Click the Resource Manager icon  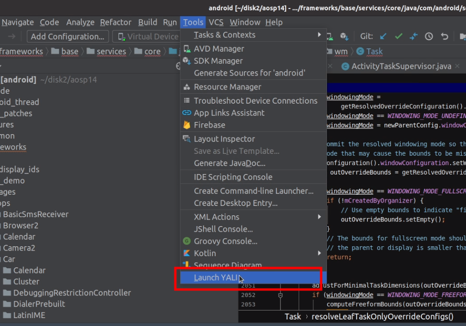click(x=186, y=87)
